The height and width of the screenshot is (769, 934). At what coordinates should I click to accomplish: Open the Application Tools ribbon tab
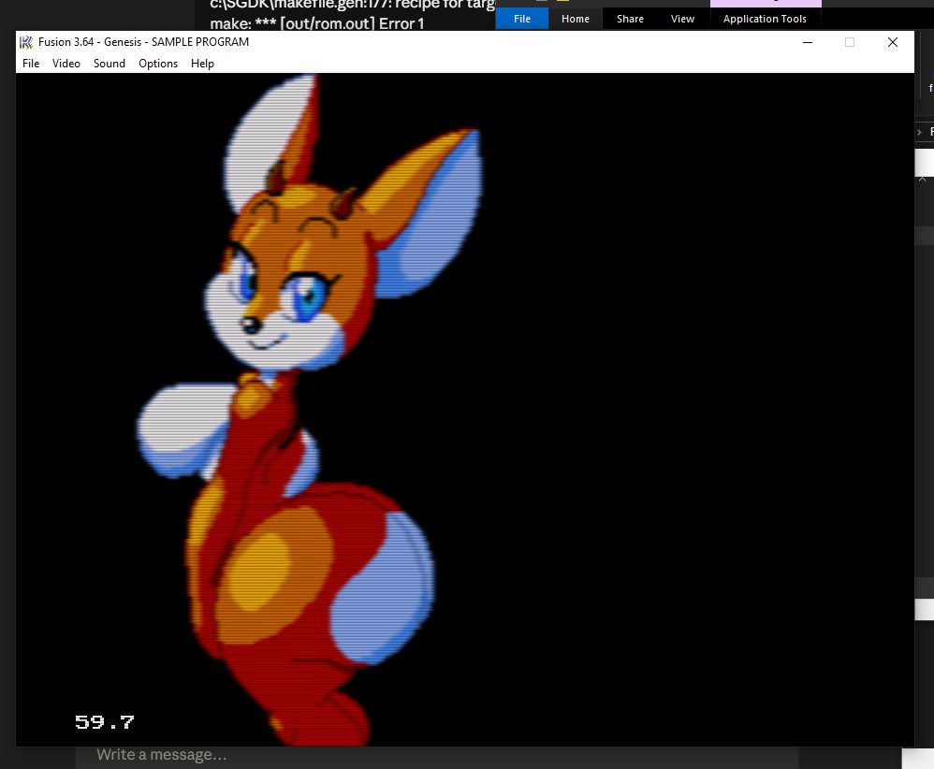[765, 19]
